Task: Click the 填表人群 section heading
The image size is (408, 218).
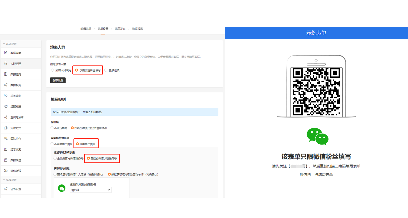Action: [x=58, y=47]
